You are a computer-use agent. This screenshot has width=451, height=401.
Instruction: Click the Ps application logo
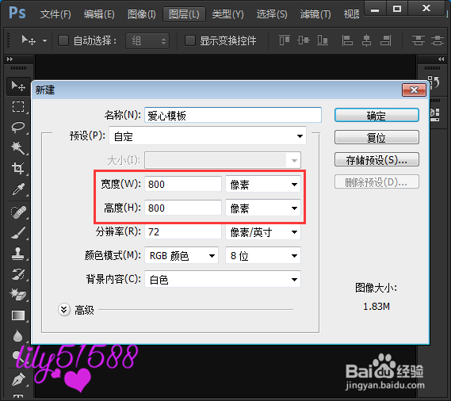pos(17,13)
